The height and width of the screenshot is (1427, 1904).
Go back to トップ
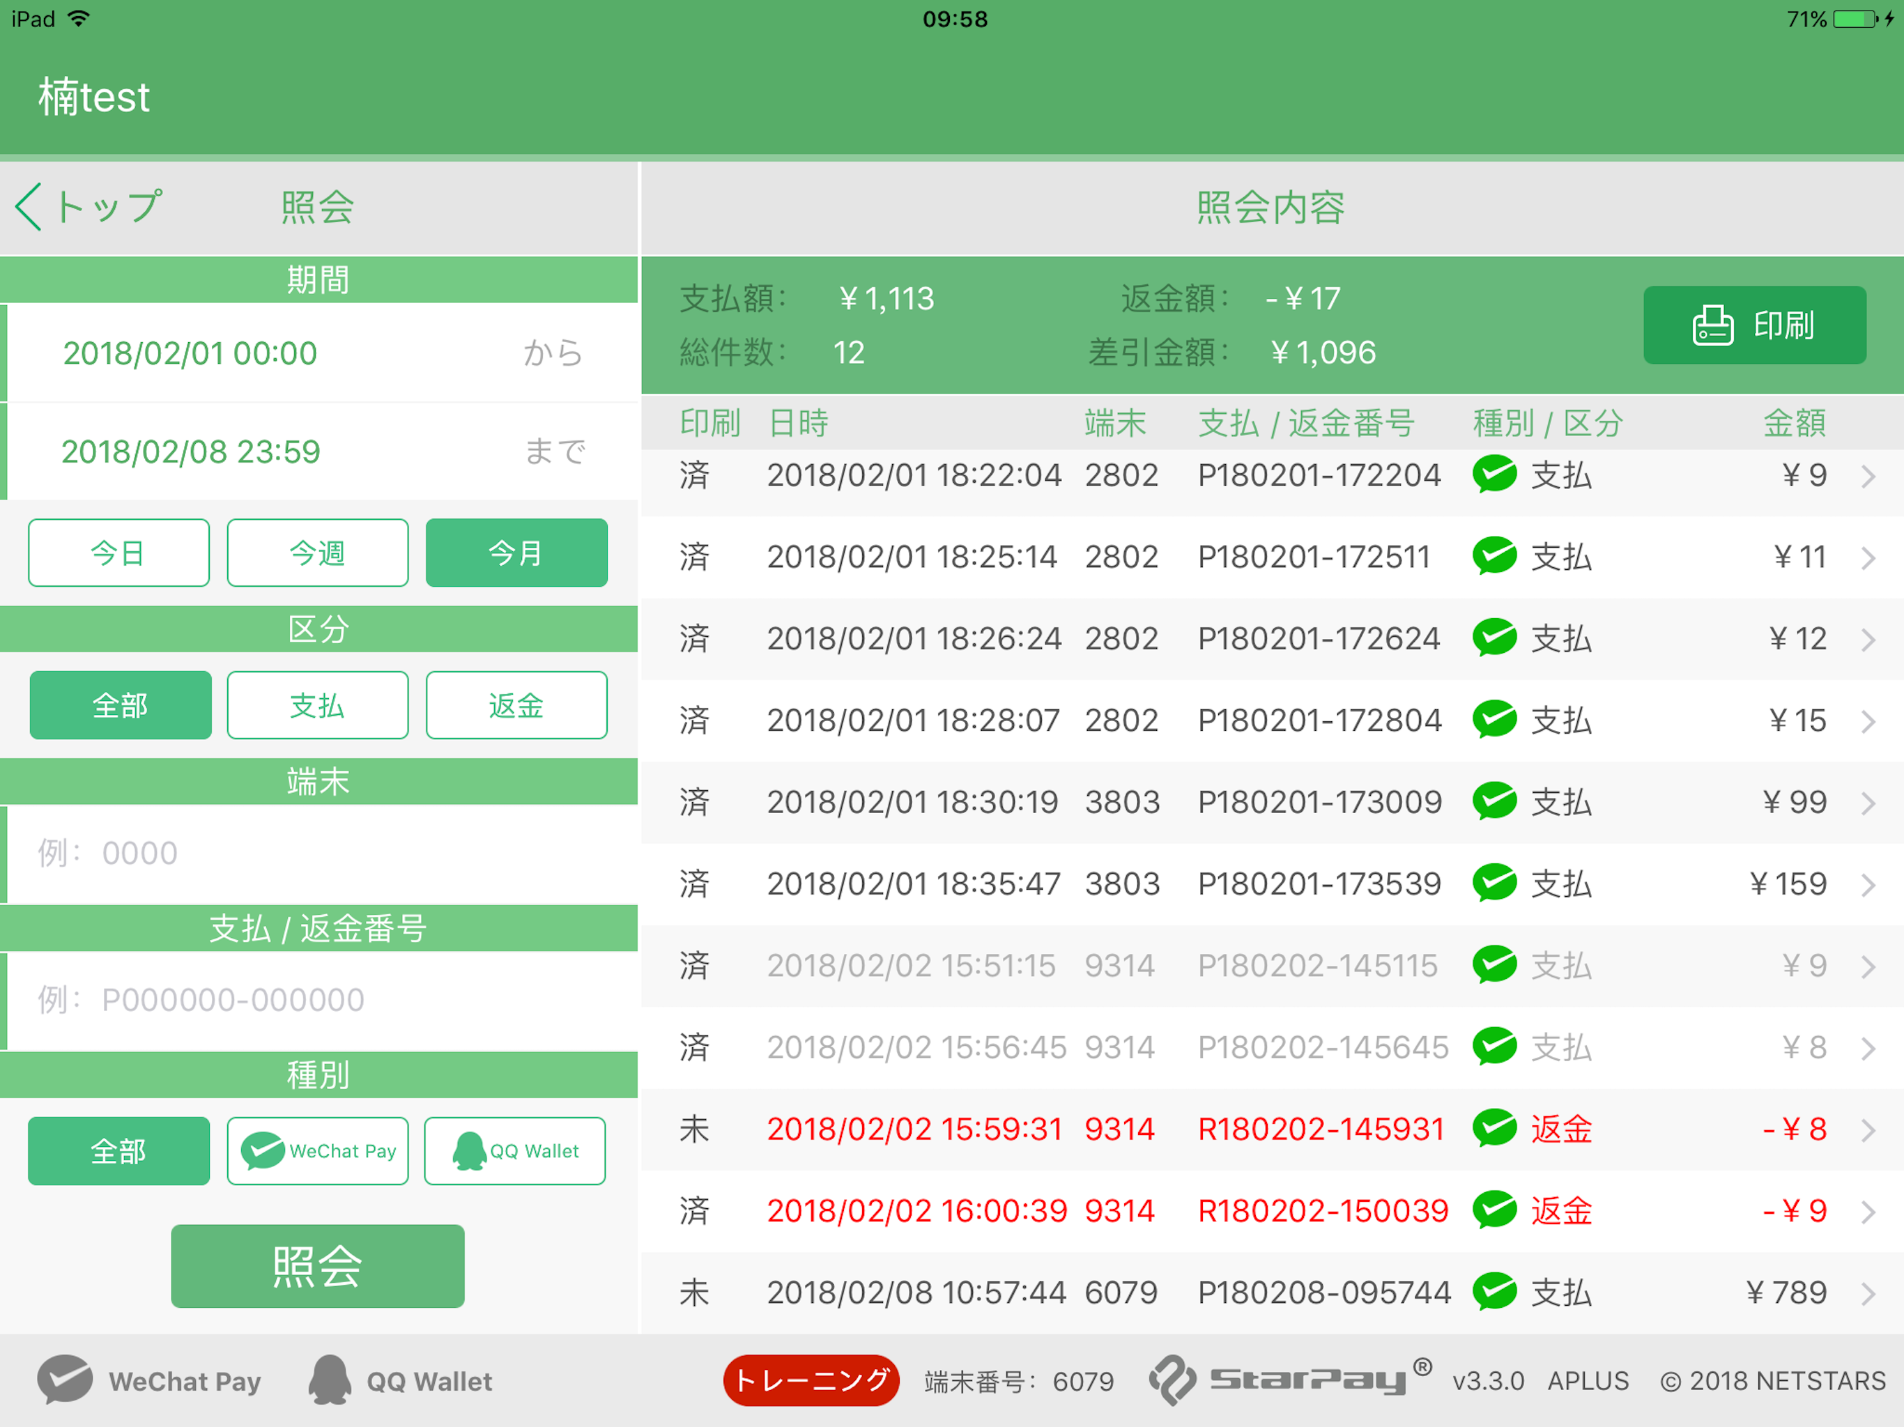point(89,206)
